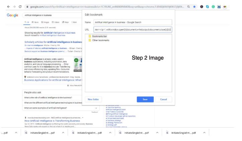This screenshot has height=141, width=242.
Task: Open the green Grammarly extension icon
Action: (213, 7)
